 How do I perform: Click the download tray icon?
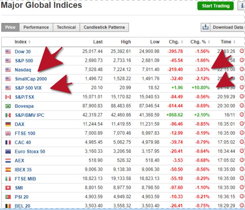pyautogui.click(x=205, y=27)
